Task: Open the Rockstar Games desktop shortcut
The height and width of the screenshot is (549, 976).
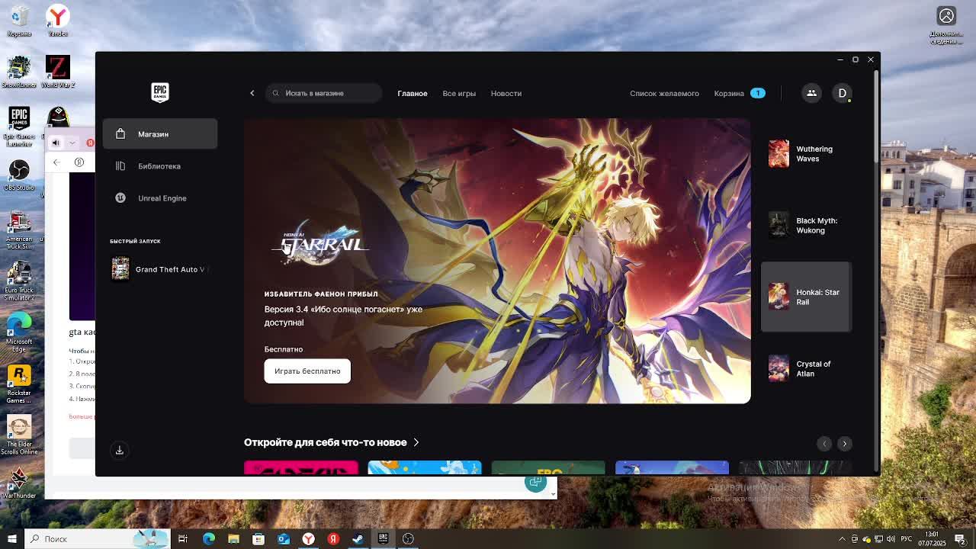Action: click(19, 384)
